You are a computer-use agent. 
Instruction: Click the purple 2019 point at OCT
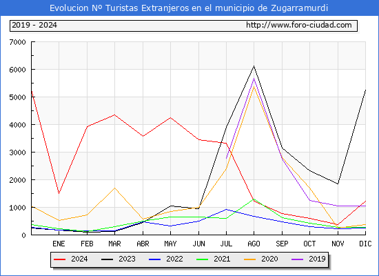[x=309, y=200]
